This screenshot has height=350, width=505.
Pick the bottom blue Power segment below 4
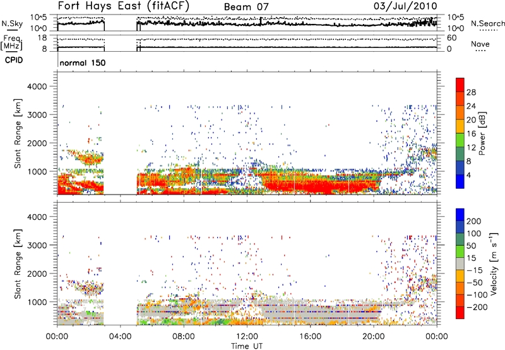(x=460, y=181)
